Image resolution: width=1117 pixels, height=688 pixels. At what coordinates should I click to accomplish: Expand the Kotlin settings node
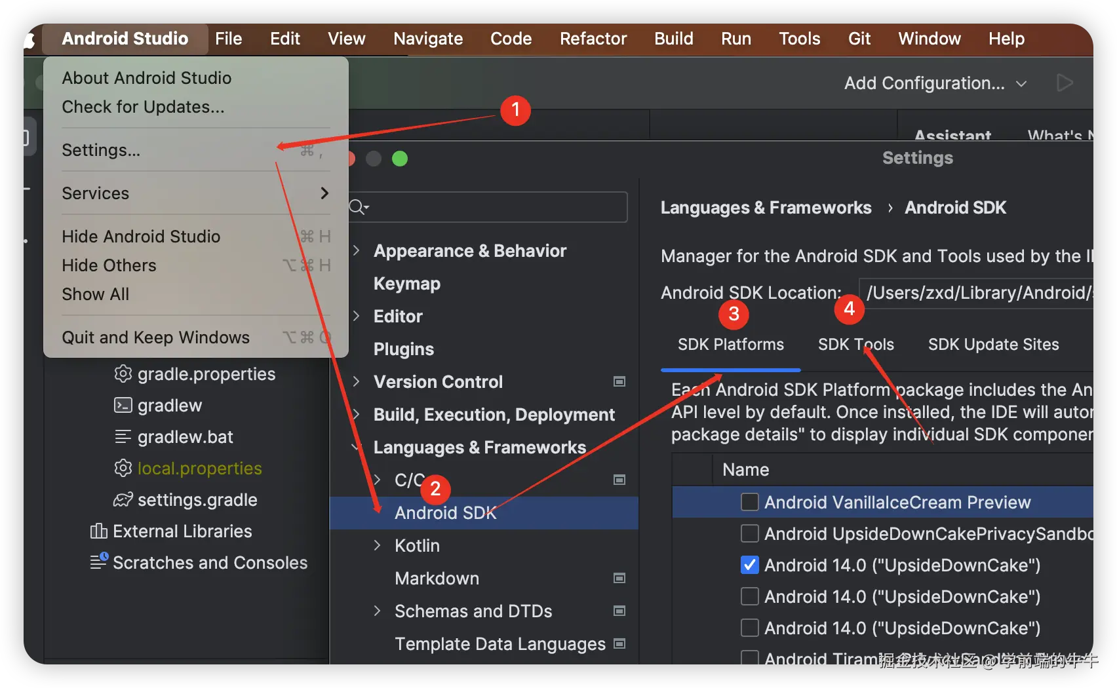pos(377,545)
